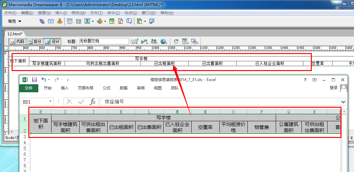Insert the Date using the calendar icon
Viewport: 354px width, 172px height.
(111, 21)
